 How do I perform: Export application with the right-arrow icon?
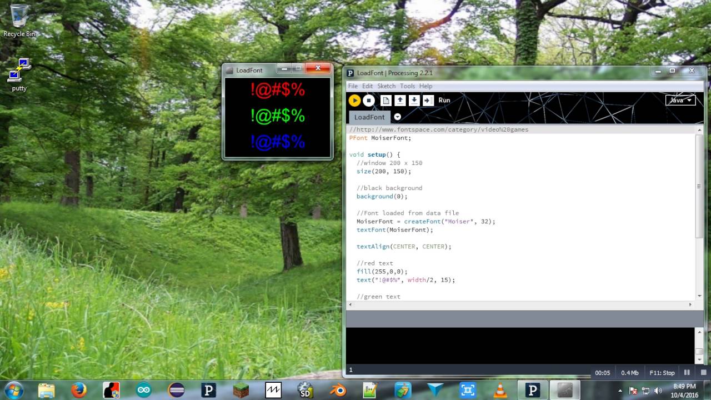coord(428,101)
